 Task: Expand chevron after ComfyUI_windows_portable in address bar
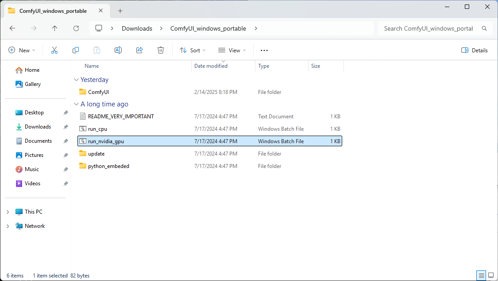[x=256, y=28]
